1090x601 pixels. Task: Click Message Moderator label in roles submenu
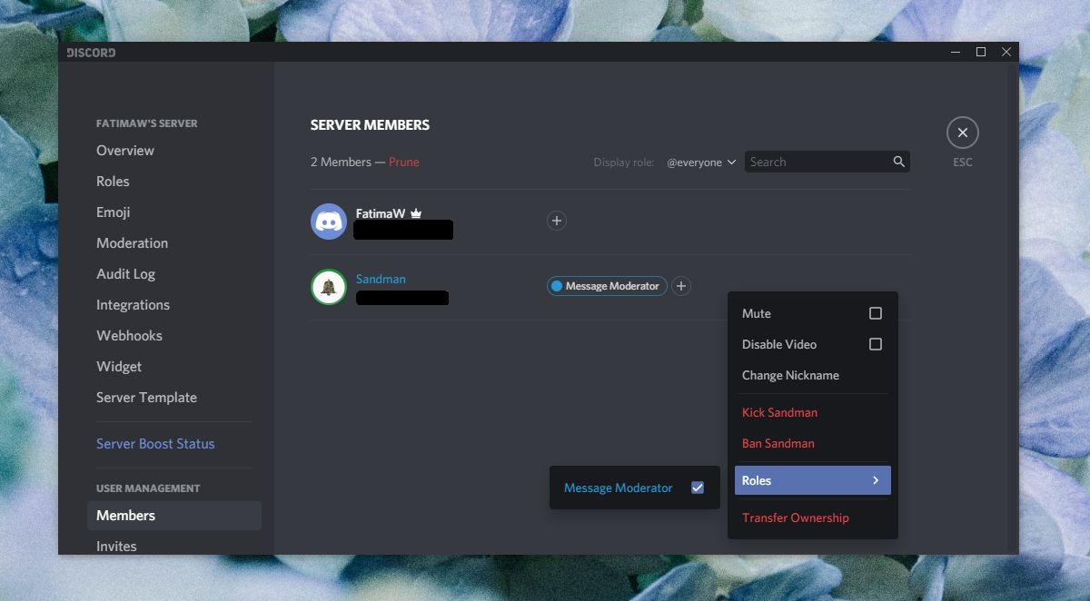[x=618, y=488]
